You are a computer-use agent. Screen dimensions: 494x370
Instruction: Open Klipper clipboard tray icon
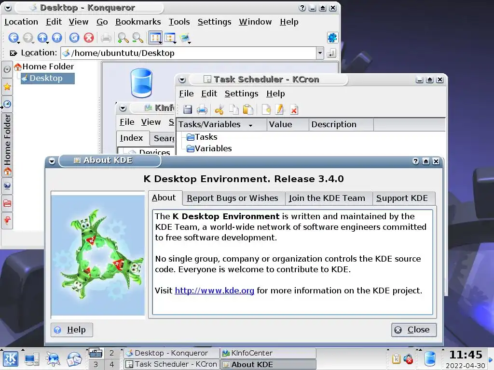coord(396,359)
